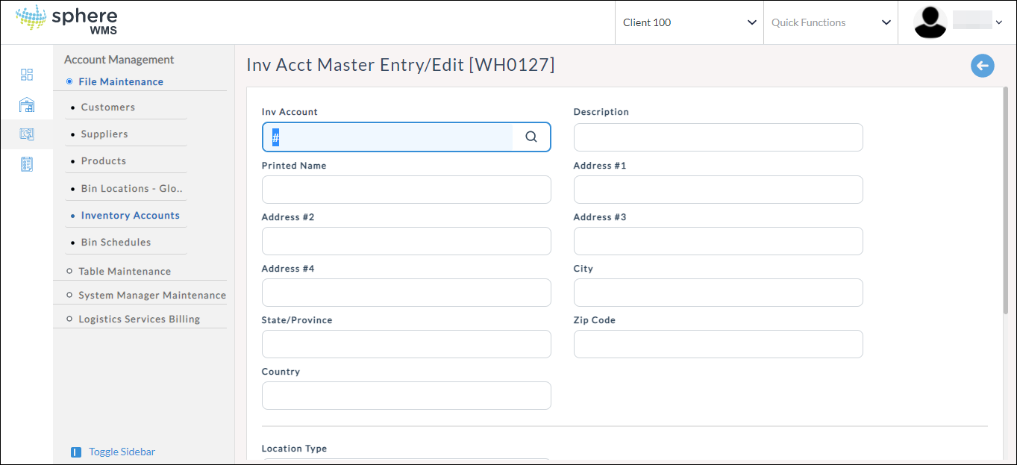Open the dashboard grid icon in the sidebar
The height and width of the screenshot is (465, 1017).
[x=27, y=75]
